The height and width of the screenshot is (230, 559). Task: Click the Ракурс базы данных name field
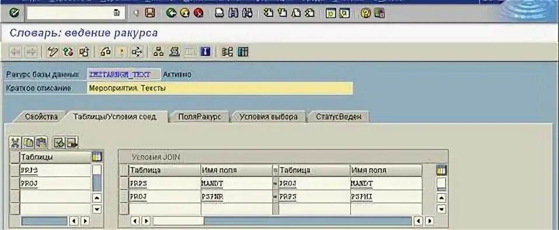[x=124, y=75]
